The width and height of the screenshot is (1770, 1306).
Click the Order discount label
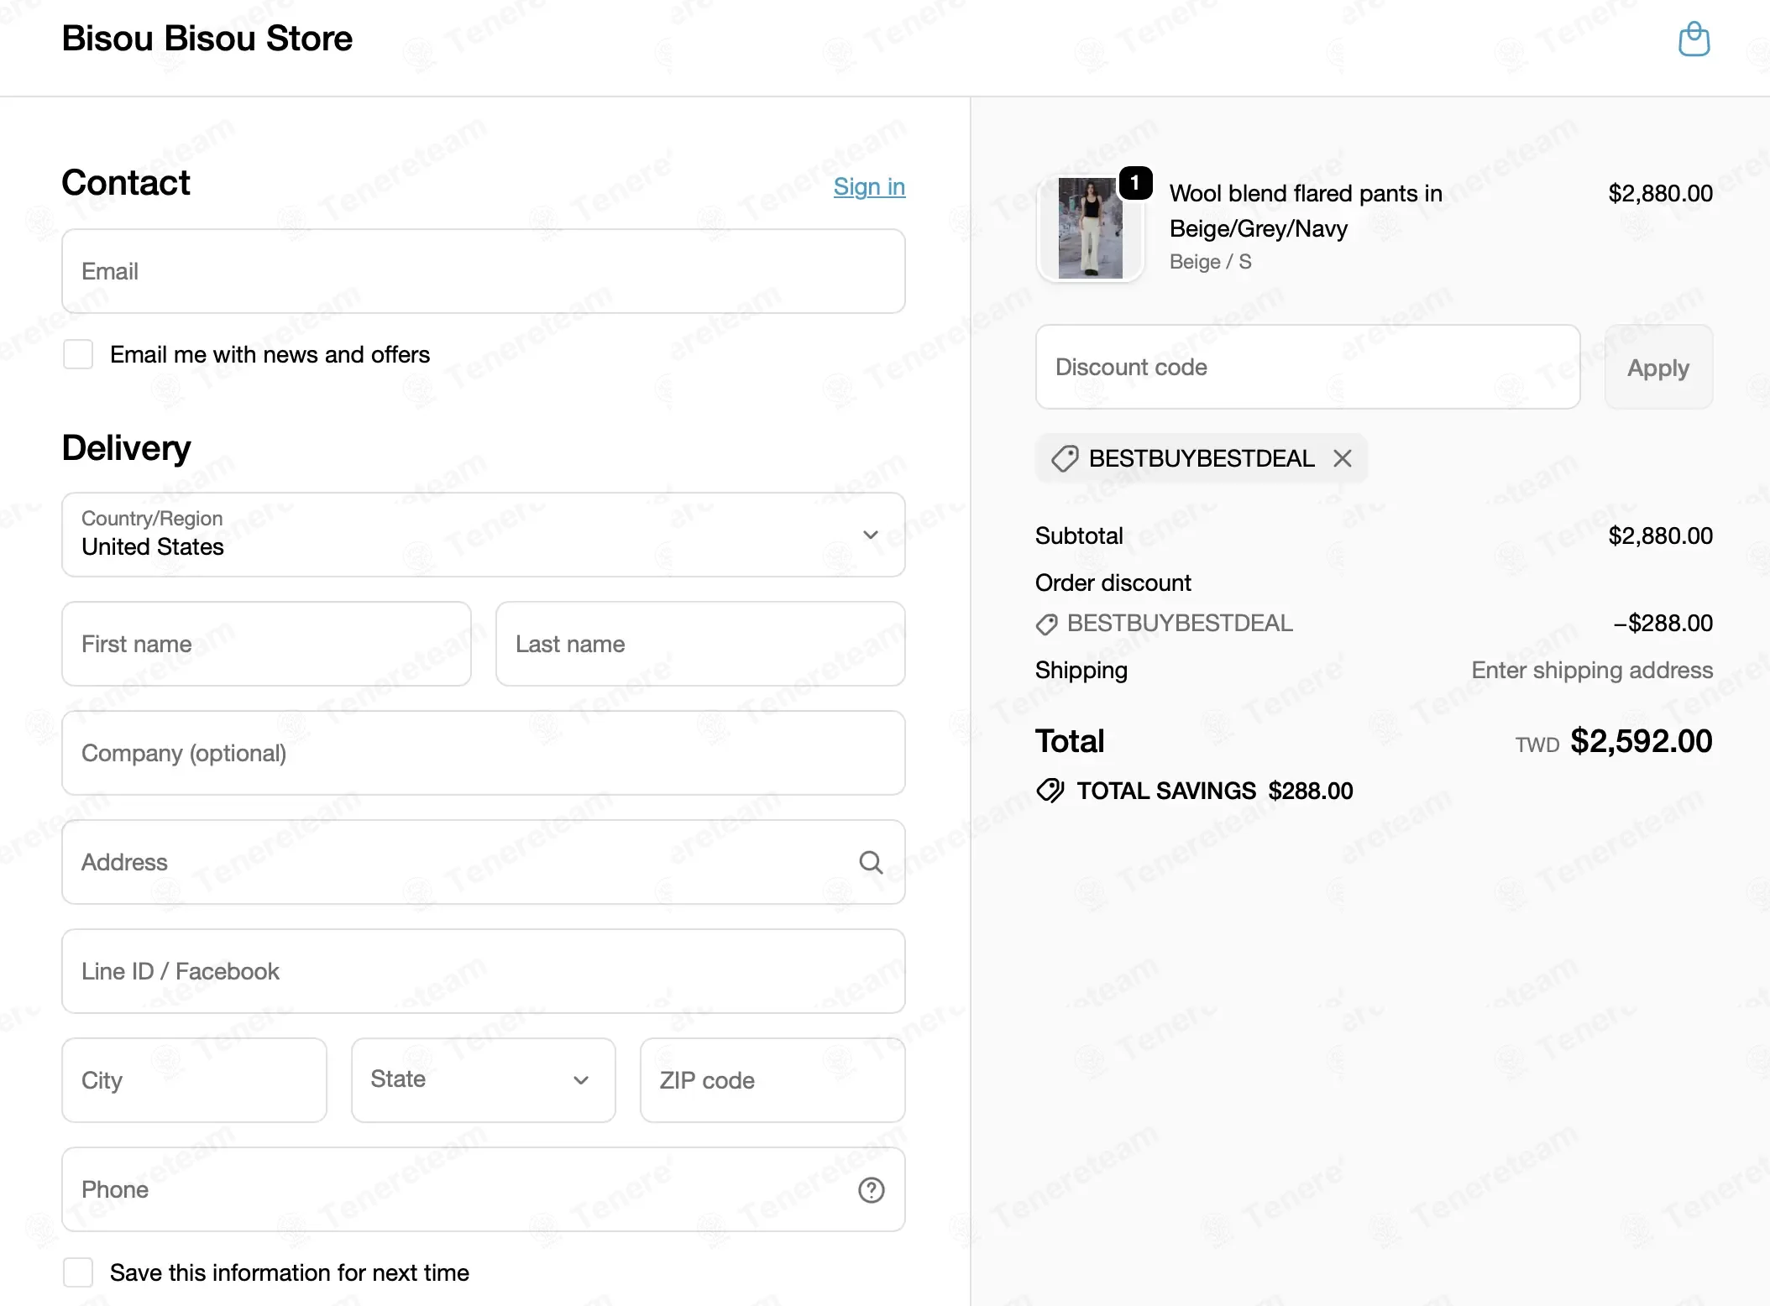(1113, 582)
